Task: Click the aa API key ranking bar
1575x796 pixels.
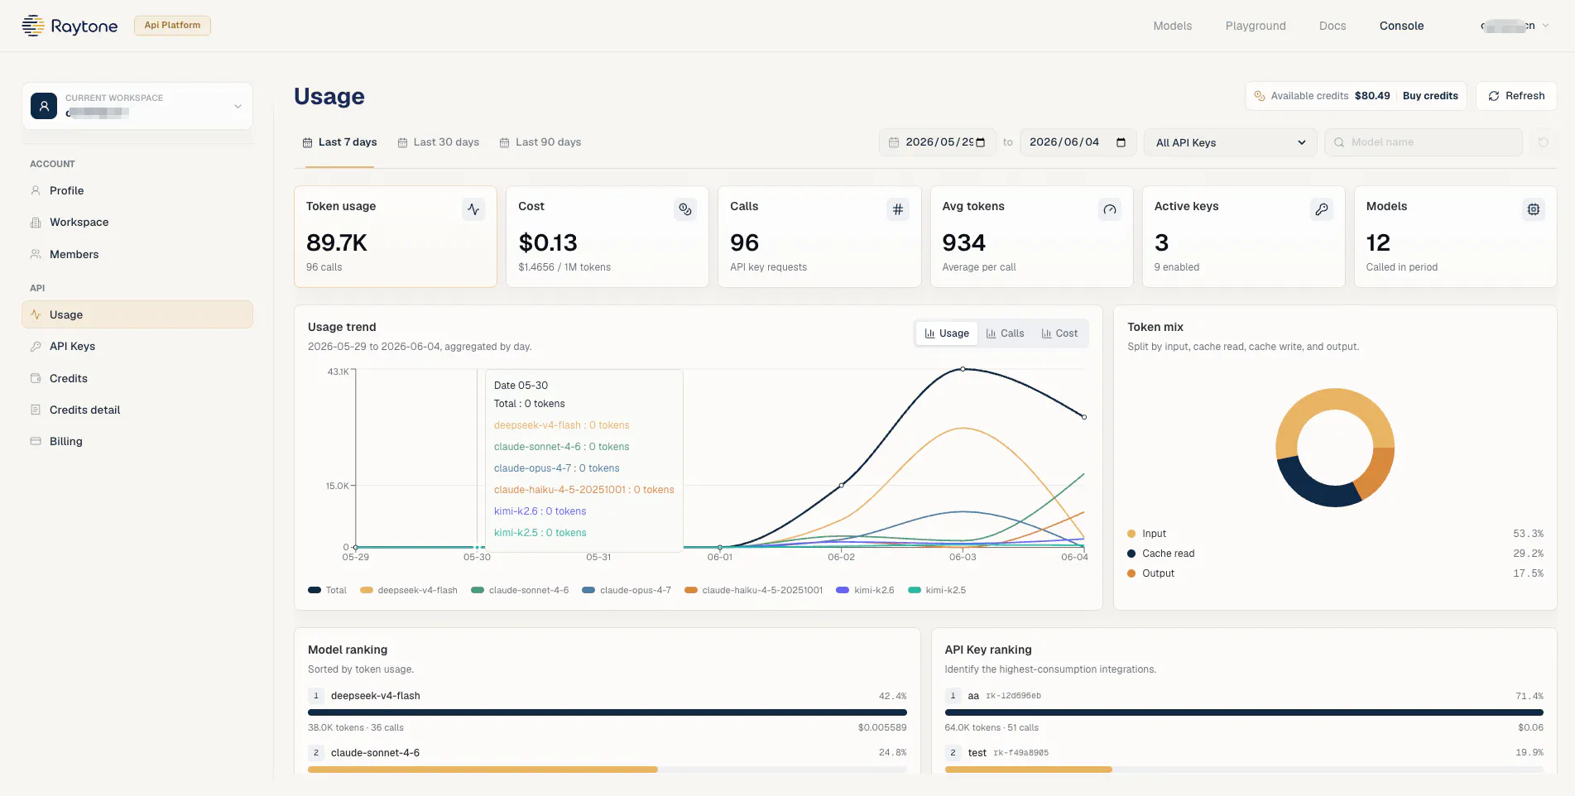Action: (1244, 712)
